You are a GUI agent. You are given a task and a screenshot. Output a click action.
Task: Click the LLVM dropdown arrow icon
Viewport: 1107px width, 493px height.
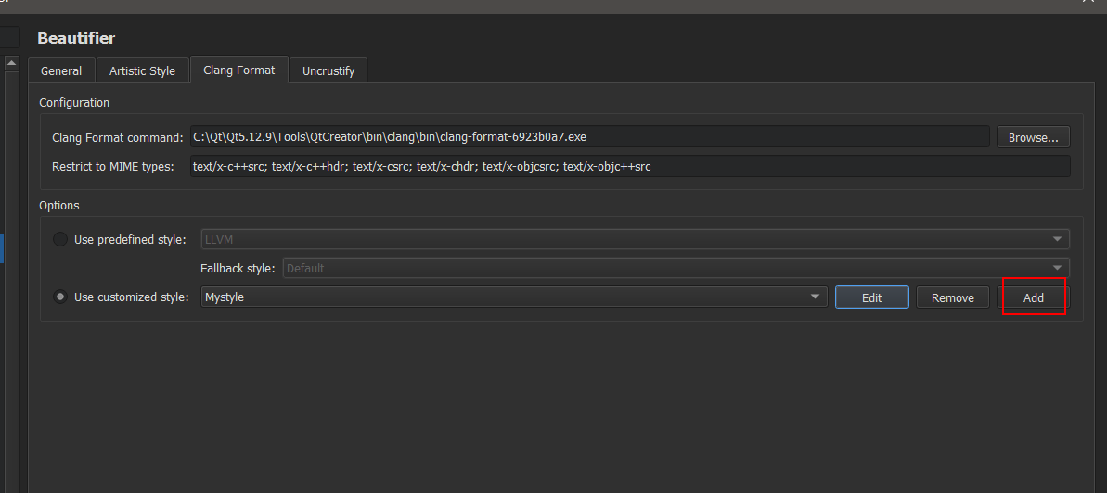[1058, 239]
